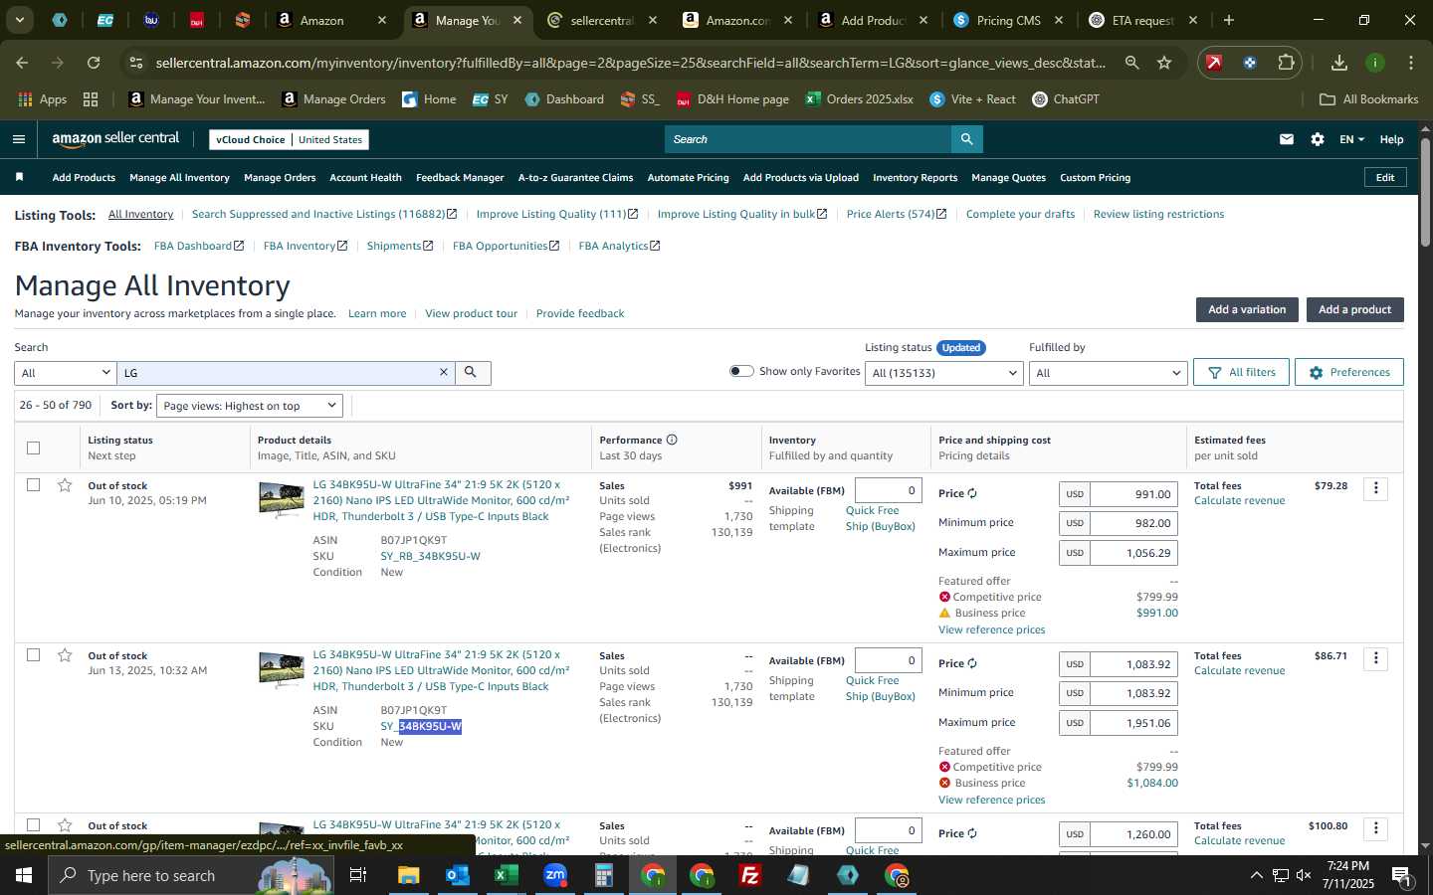The height and width of the screenshot is (895, 1433).
Task: Open actions menu for the $86.71 fee row
Action: tap(1376, 658)
